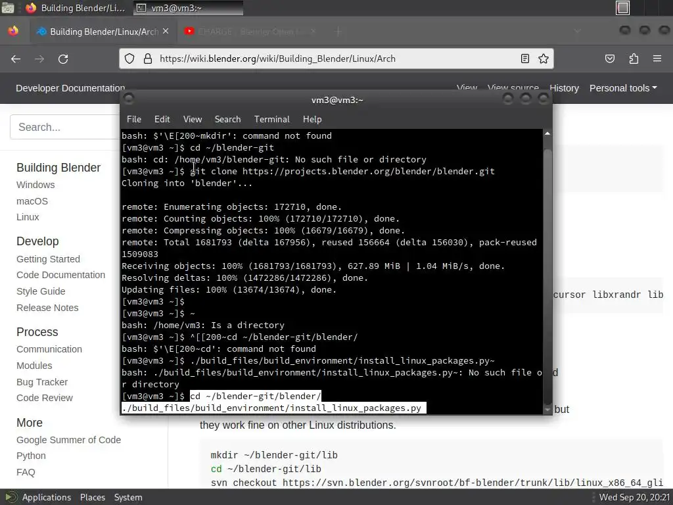The width and height of the screenshot is (673, 505).
Task: Click the workspace switcher box in top panel
Action: [622, 8]
